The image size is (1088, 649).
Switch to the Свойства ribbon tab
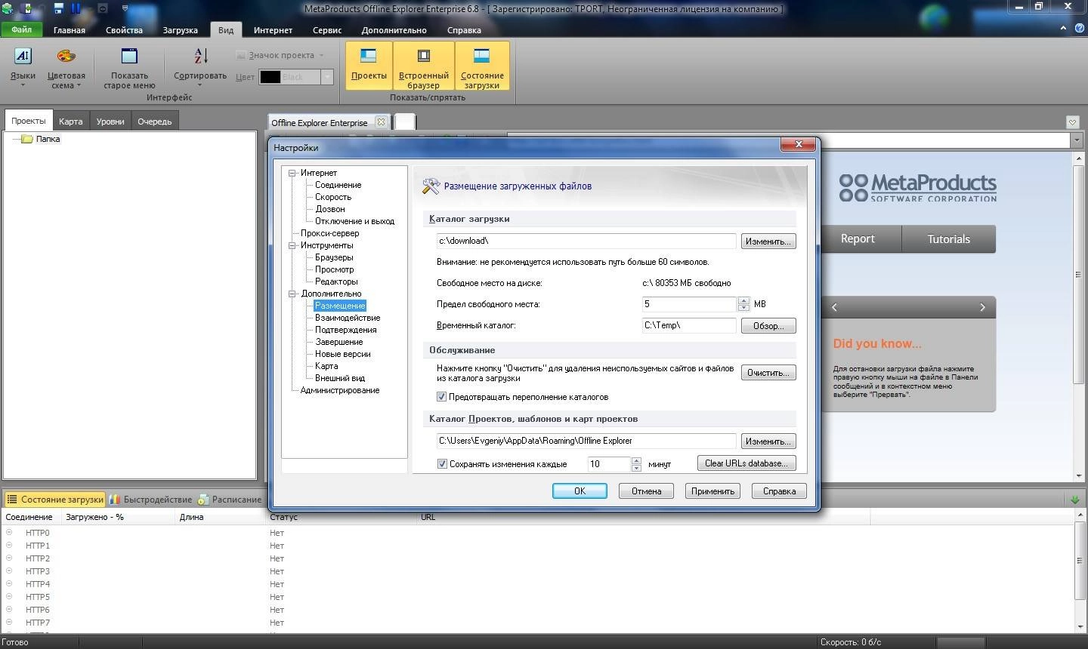click(x=124, y=30)
